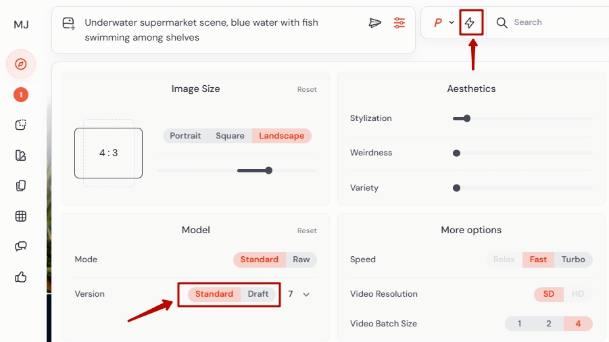Image resolution: width=609 pixels, height=342 pixels.
Task: Click the Stylization slider handle
Action: pyautogui.click(x=466, y=118)
